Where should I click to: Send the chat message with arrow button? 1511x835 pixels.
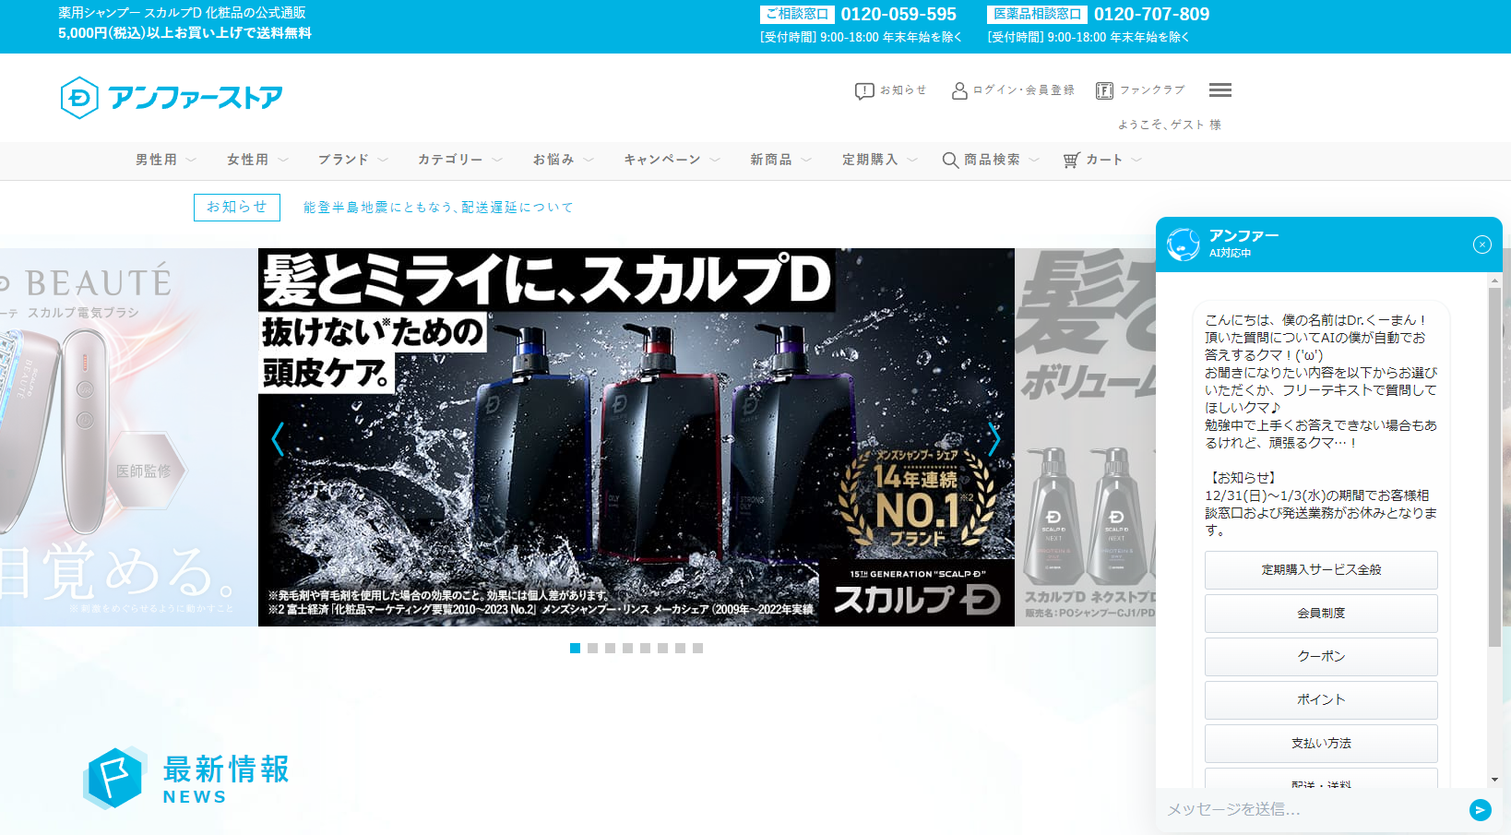(x=1480, y=810)
